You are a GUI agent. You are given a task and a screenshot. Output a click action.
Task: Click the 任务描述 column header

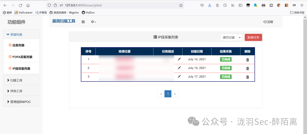point(168,51)
